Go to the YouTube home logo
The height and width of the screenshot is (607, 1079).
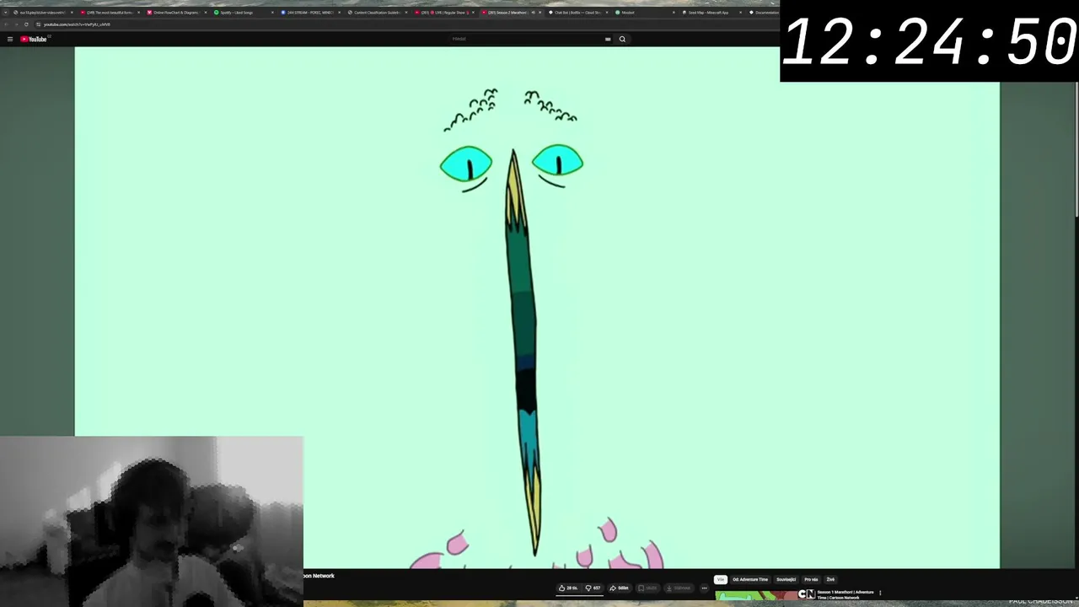(35, 39)
